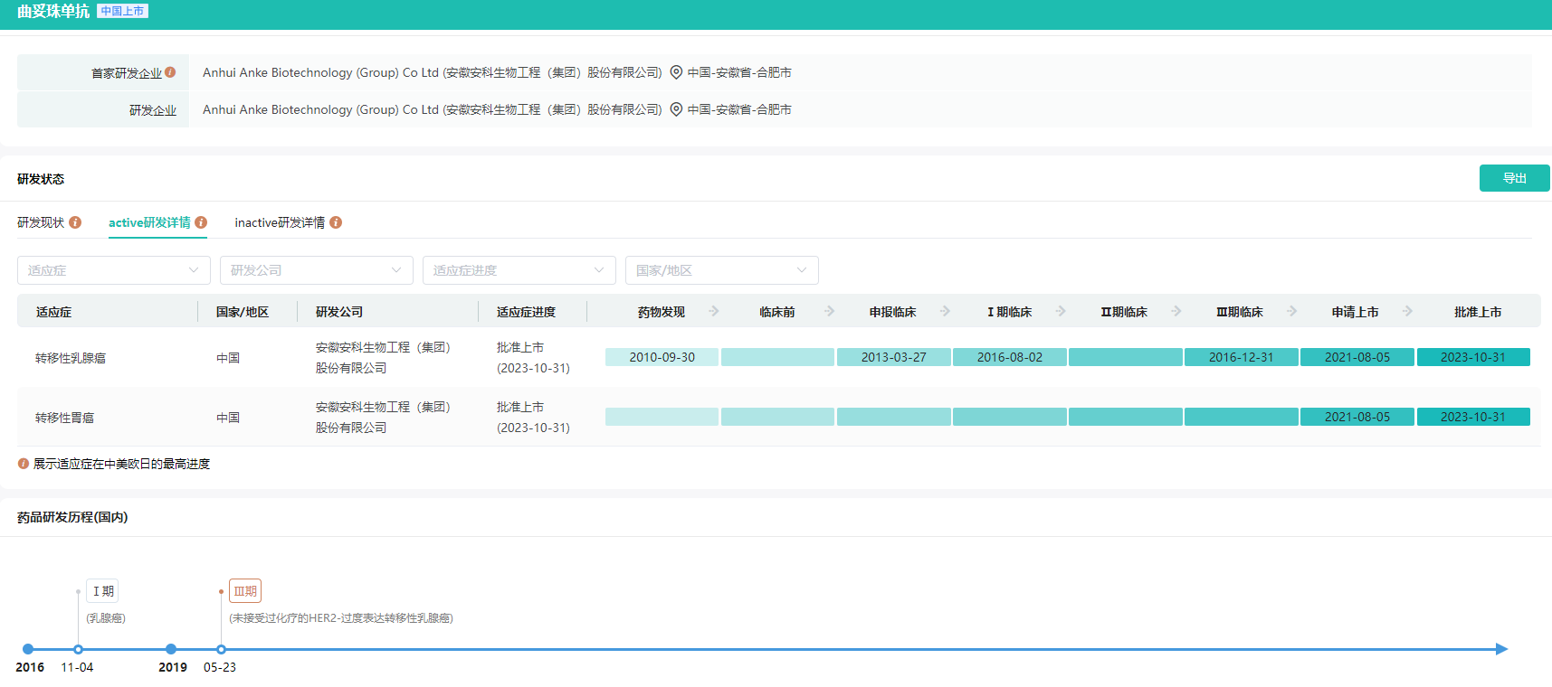Click info icon beside 首家研发企业 label
The image size is (1552, 687).
pos(170,72)
